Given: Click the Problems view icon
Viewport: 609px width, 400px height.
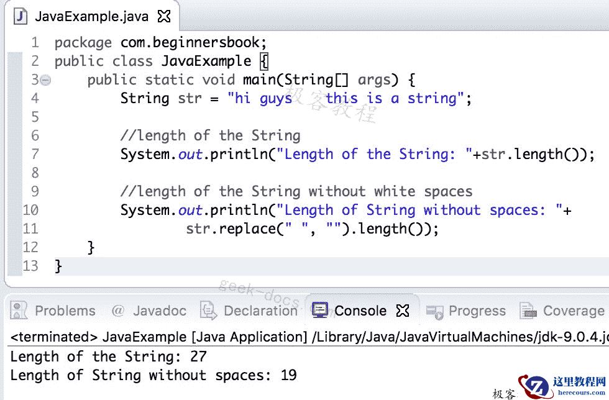Looking at the screenshot, I should 19,311.
